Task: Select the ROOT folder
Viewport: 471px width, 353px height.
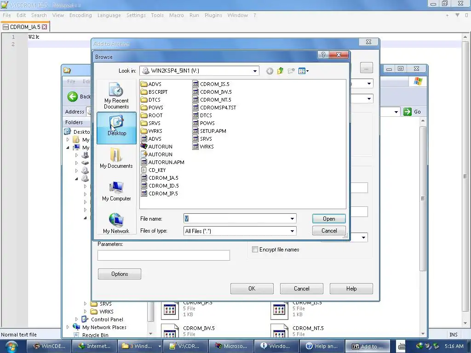Action: pyautogui.click(x=152, y=115)
